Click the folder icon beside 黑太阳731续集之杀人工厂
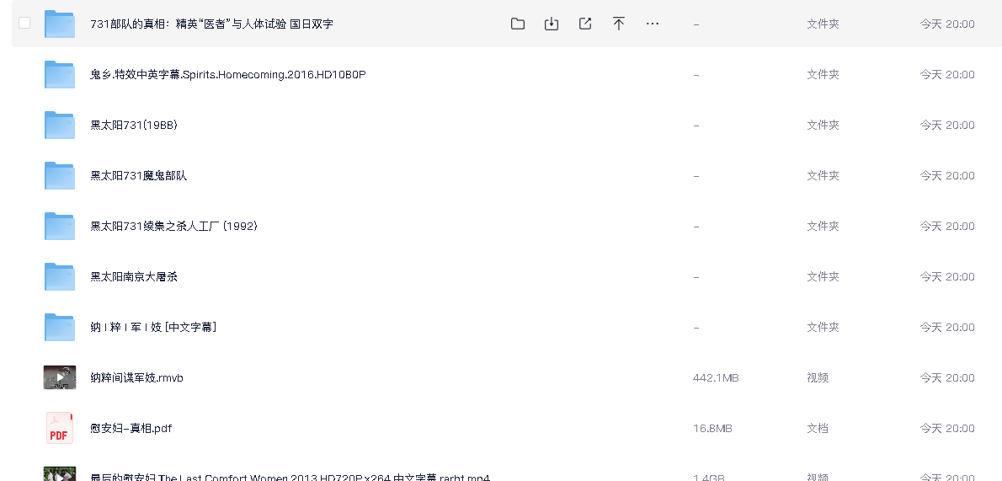This screenshot has width=1002, height=481. (x=60, y=226)
